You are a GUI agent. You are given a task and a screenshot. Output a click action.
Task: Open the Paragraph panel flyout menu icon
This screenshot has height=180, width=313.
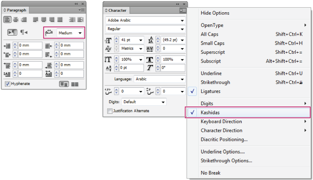point(82,10)
